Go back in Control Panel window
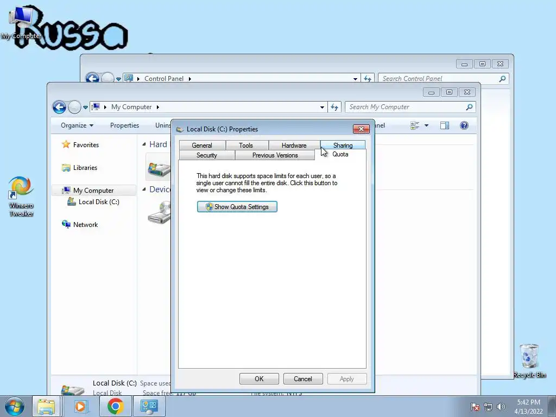This screenshot has width=556, height=417. (x=92, y=78)
